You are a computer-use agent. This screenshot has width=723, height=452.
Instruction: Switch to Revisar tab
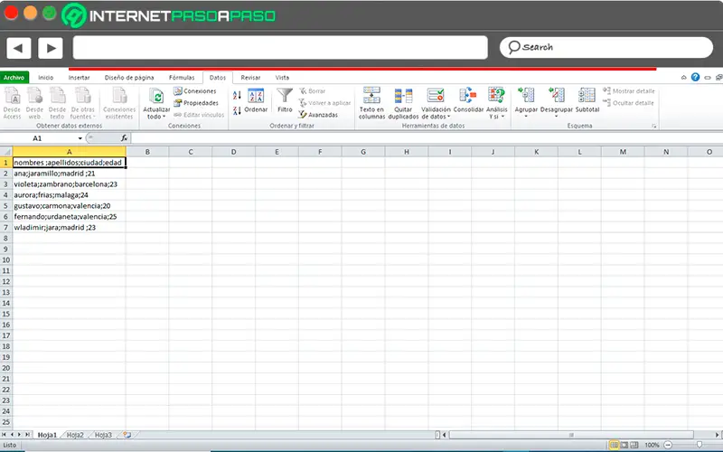coord(250,78)
